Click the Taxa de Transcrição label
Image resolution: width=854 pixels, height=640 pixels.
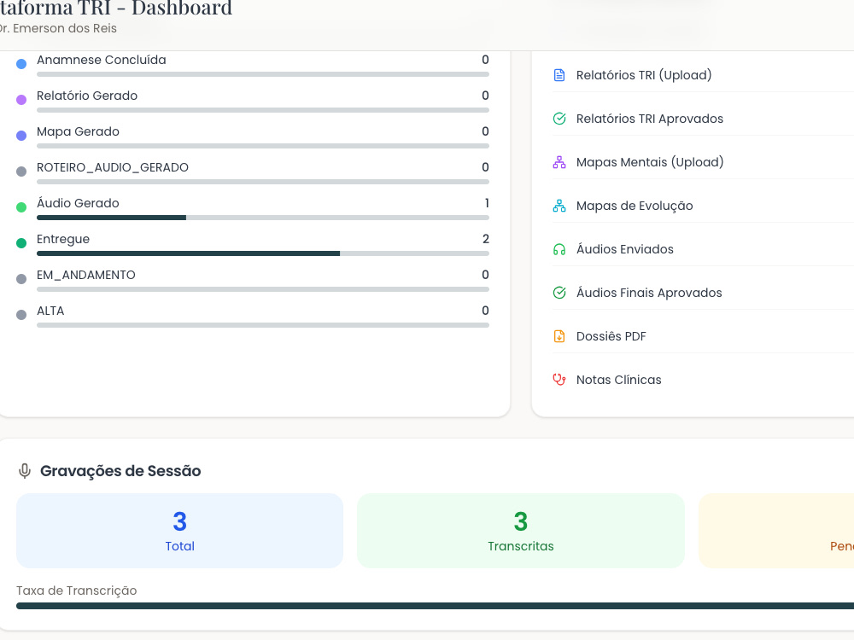[76, 591]
